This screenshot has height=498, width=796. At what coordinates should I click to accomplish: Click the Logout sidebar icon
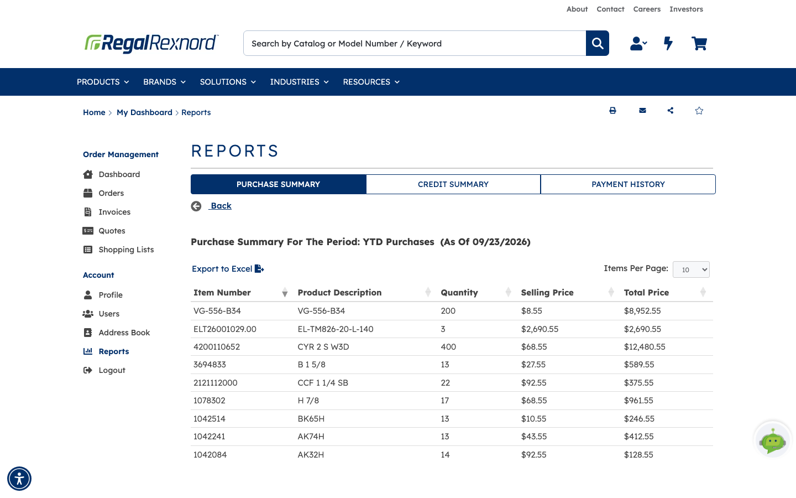pos(88,370)
